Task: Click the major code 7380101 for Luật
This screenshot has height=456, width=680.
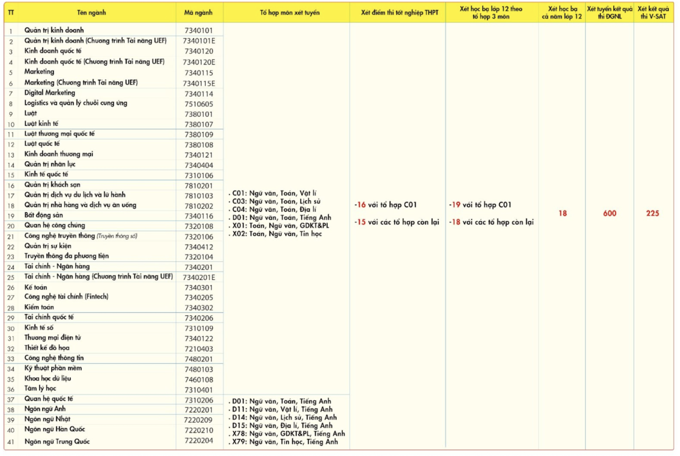Action: tap(198, 114)
